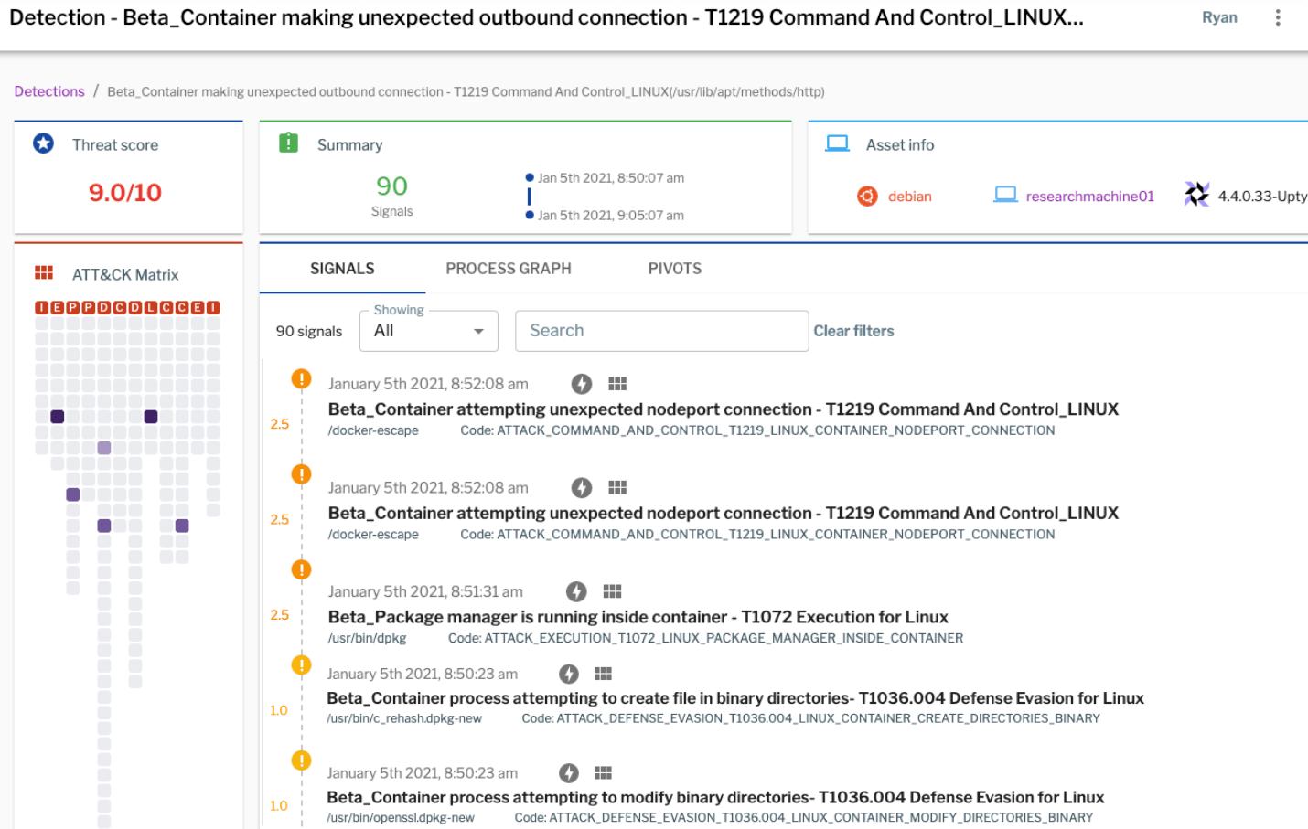
Task: Click grid icon on Package manager signal
Action: [612, 591]
